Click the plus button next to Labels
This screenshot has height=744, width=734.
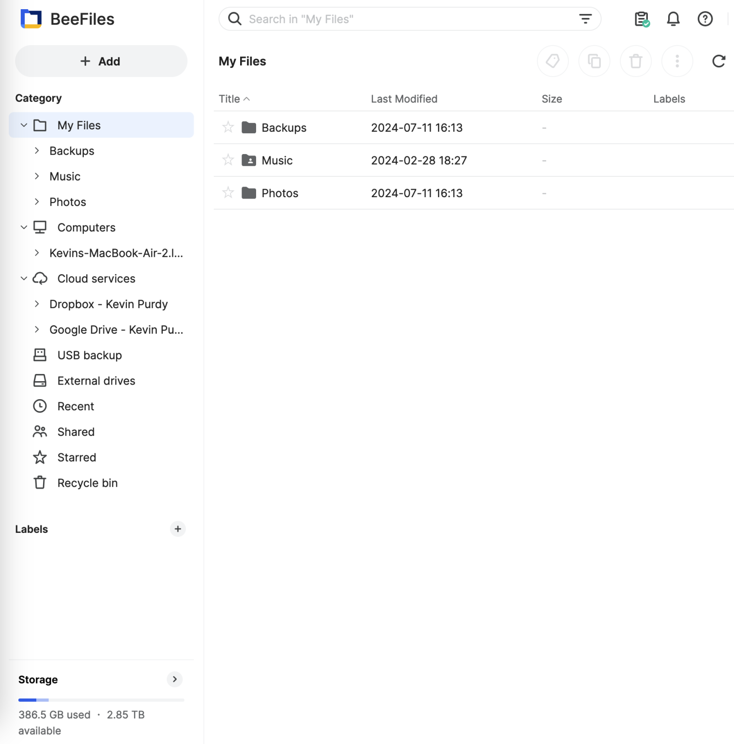click(x=178, y=529)
